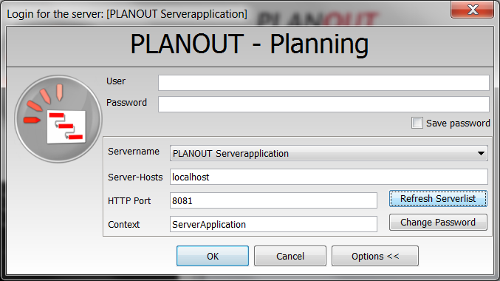
Task: Click the OK button to log in
Action: click(213, 256)
